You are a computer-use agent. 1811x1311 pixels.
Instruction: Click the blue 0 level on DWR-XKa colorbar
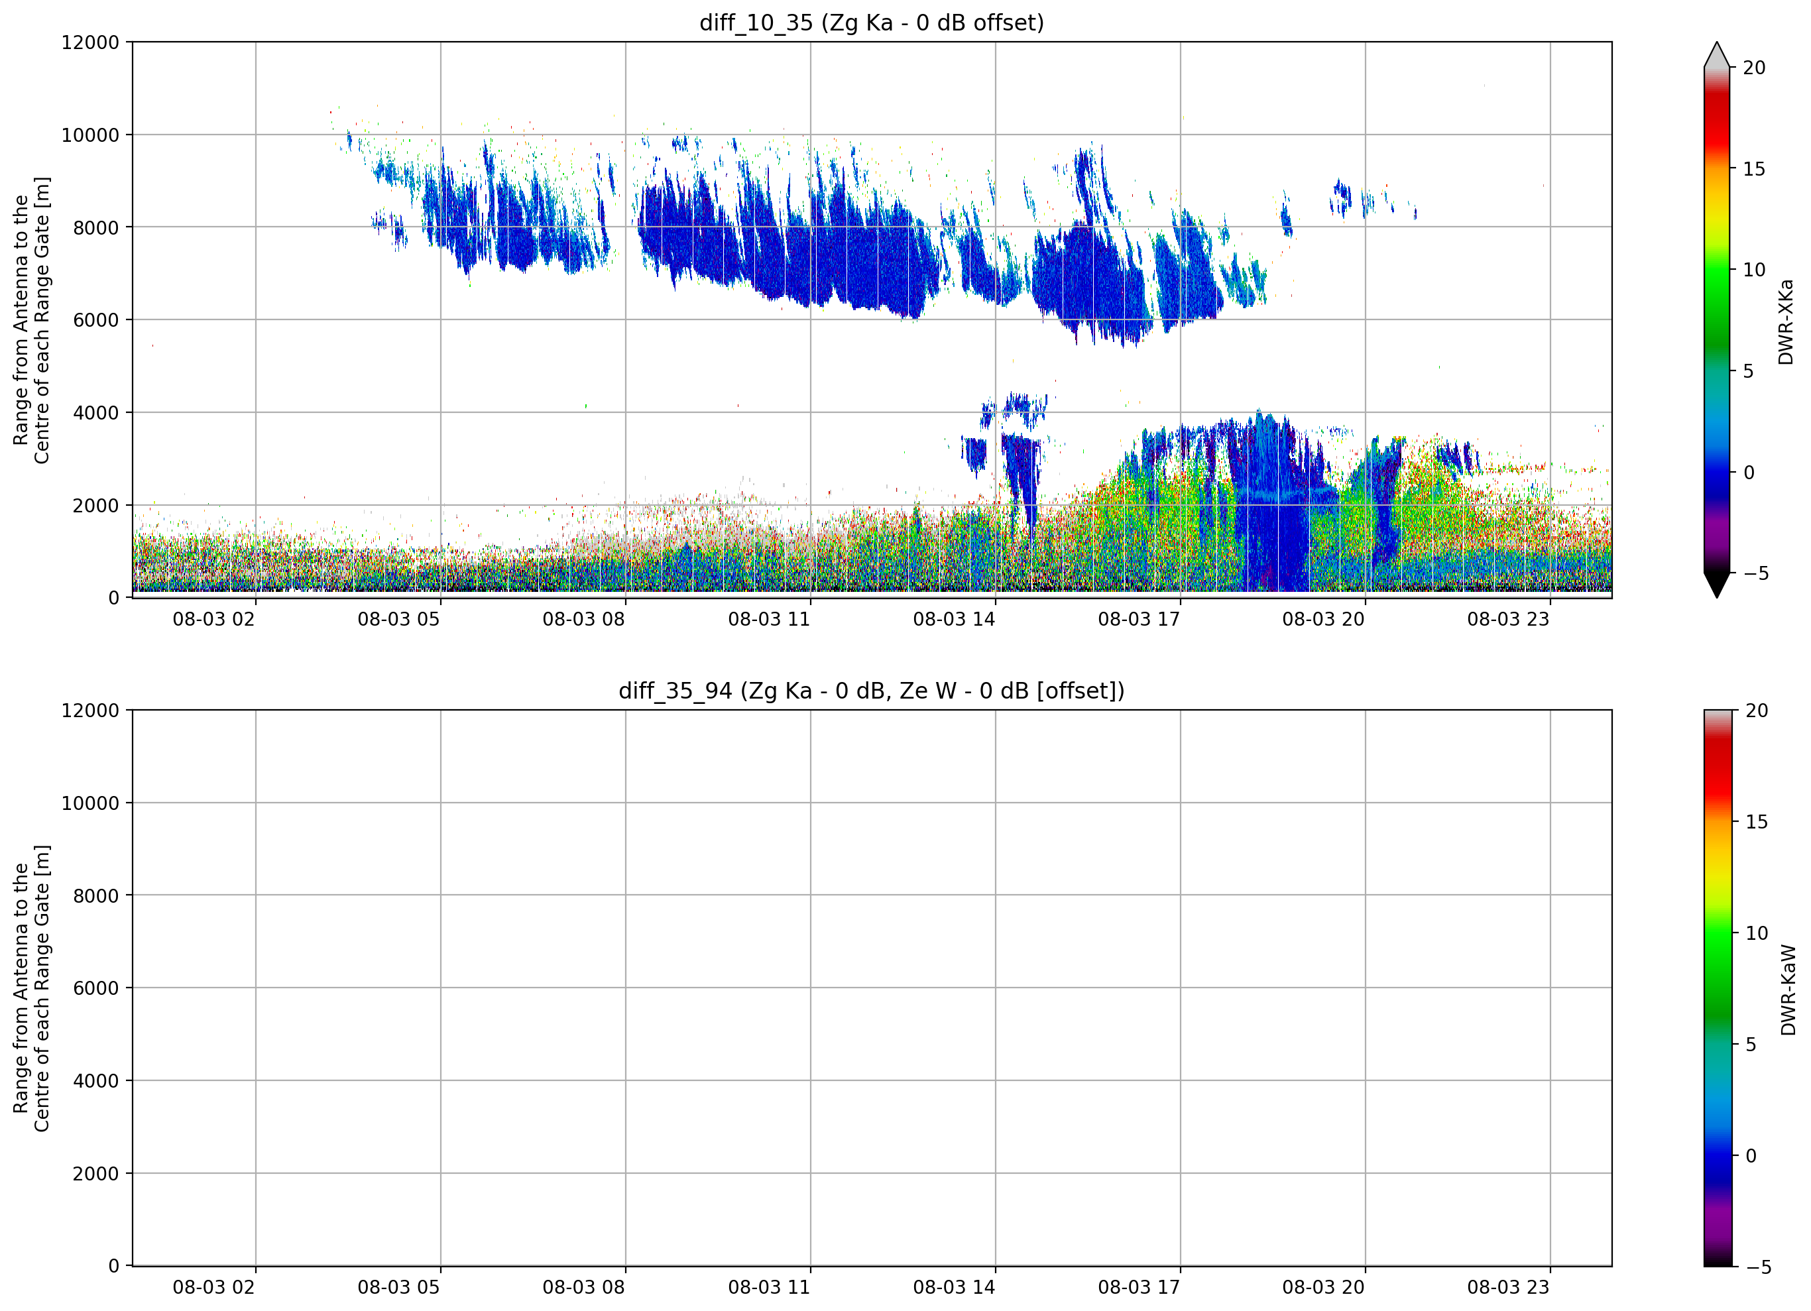[1716, 472]
